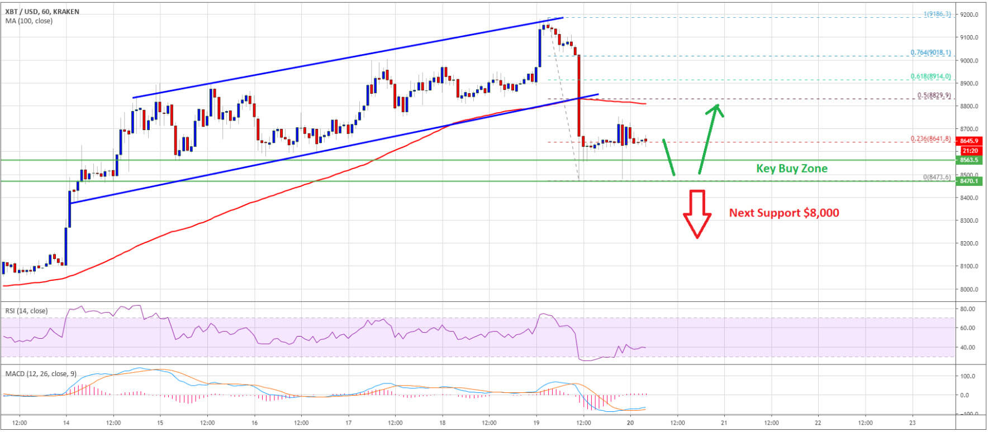Screen dimensions: 988x432
Task: Click date 20 on the time axis
Action: coord(630,423)
